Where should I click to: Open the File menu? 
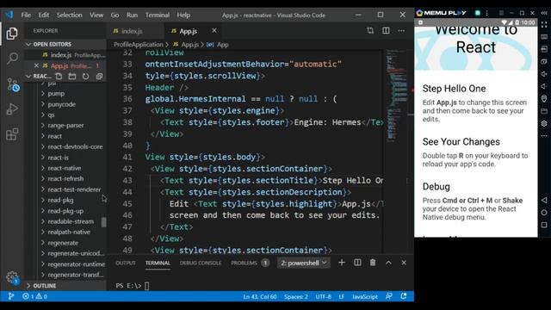pyautogui.click(x=26, y=15)
